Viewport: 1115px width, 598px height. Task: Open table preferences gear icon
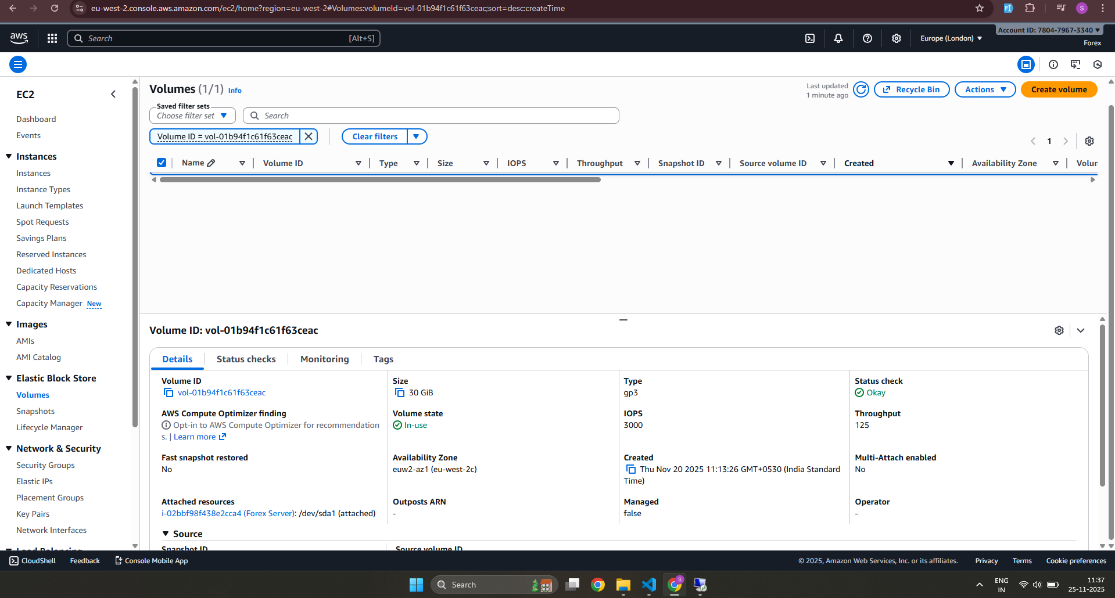click(x=1089, y=141)
